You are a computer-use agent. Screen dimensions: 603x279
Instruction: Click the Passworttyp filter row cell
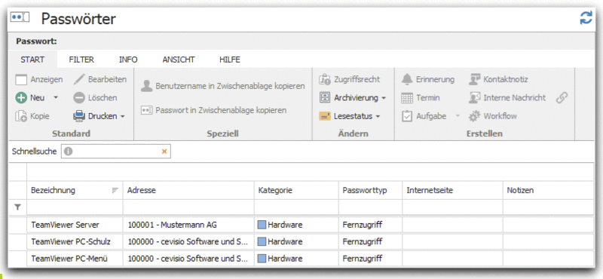pyautogui.click(x=370, y=207)
